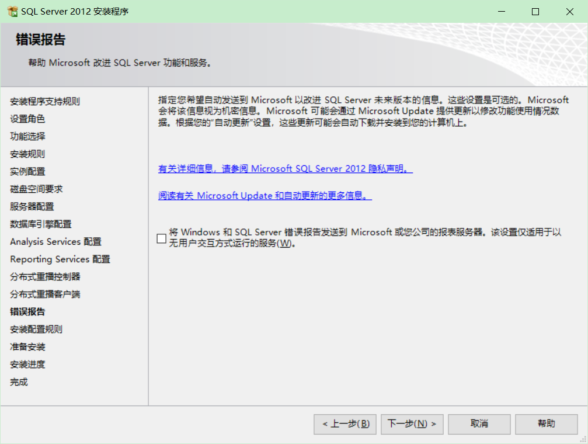Select 安装配置规则 step in sidebar
Viewport: 588px width, 444px height.
(36, 329)
